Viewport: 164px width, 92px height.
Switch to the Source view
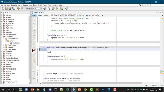(x=34, y=15)
